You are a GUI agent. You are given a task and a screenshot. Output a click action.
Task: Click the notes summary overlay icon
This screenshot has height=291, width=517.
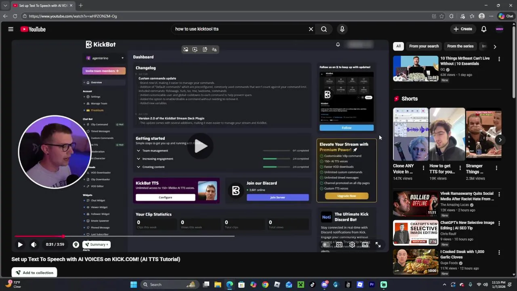coord(205,49)
